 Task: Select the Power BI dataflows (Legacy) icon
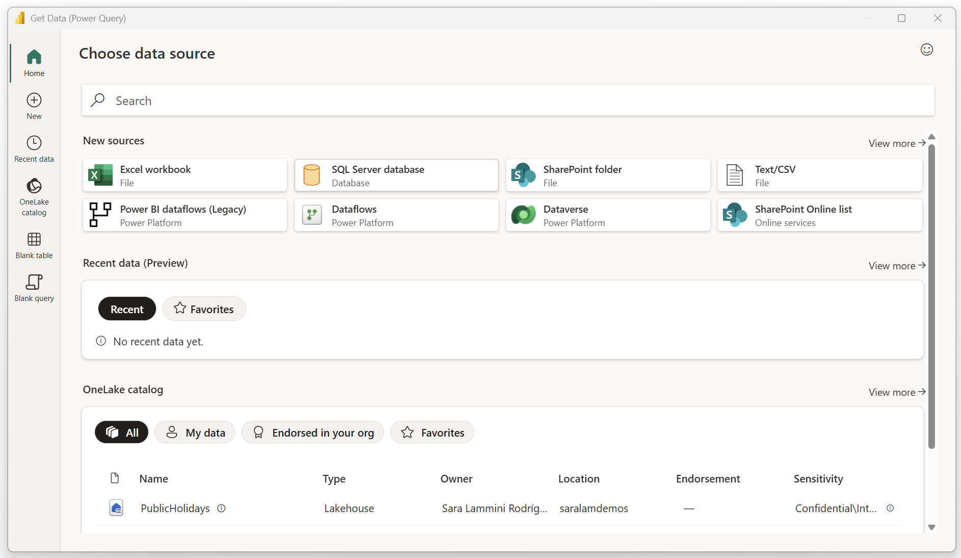click(100, 215)
